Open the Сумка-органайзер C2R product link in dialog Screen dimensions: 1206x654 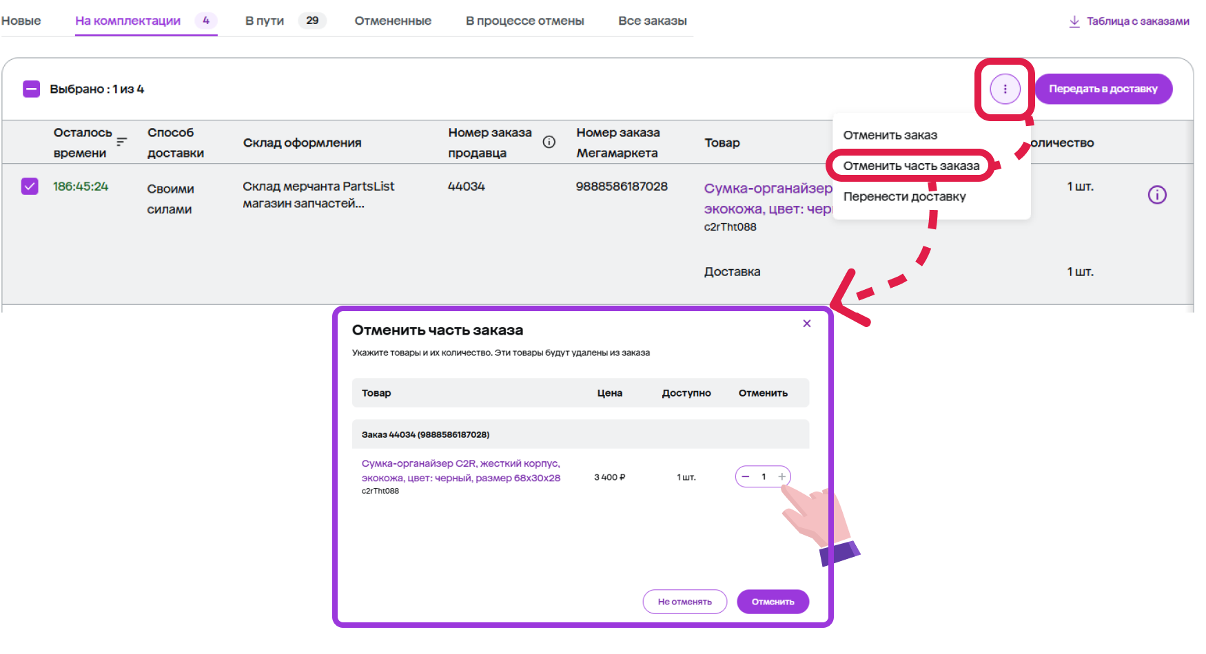pyautogui.click(x=460, y=470)
